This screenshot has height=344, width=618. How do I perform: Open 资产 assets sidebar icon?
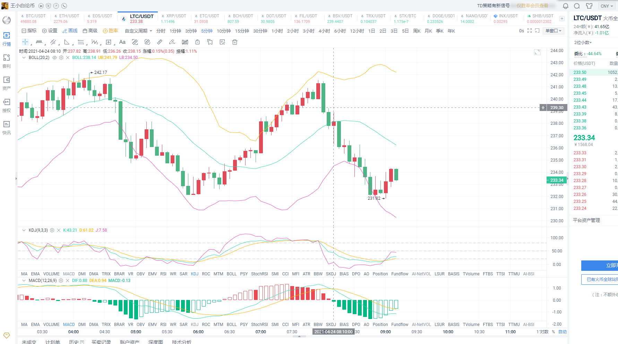(x=7, y=83)
